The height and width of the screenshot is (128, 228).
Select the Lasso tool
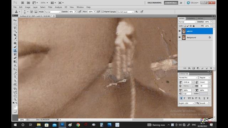point(15,28)
